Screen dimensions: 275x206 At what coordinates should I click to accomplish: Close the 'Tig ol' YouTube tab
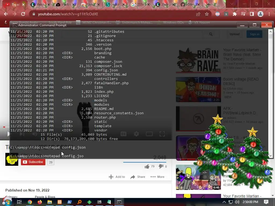click(x=23, y=5)
